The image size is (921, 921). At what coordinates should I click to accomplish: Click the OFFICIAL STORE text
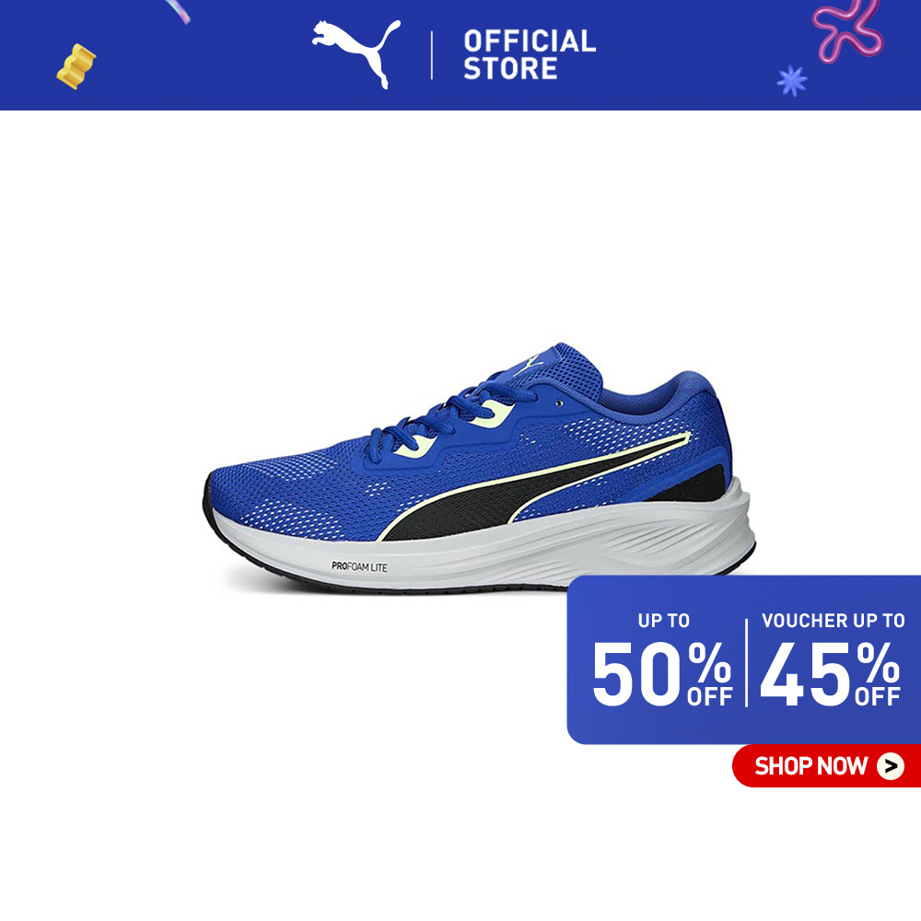pos(530,55)
